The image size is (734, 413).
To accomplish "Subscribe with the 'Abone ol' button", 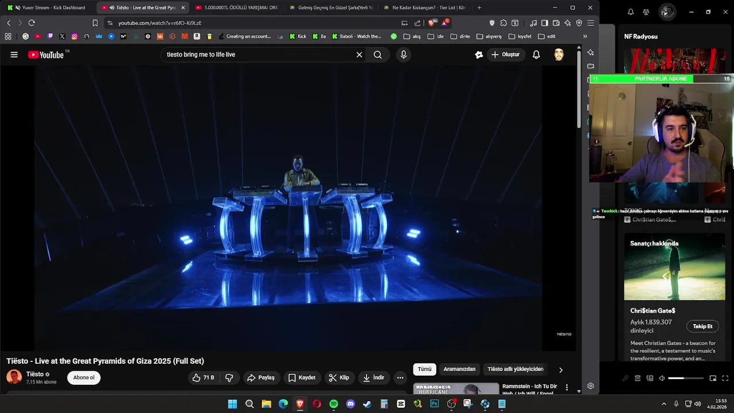I will pyautogui.click(x=84, y=377).
